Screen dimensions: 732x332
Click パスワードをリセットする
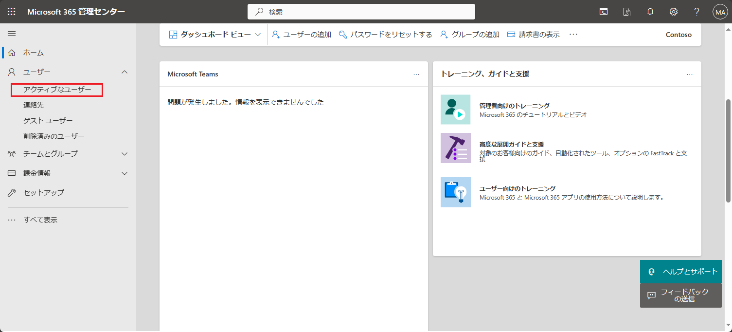(x=386, y=35)
